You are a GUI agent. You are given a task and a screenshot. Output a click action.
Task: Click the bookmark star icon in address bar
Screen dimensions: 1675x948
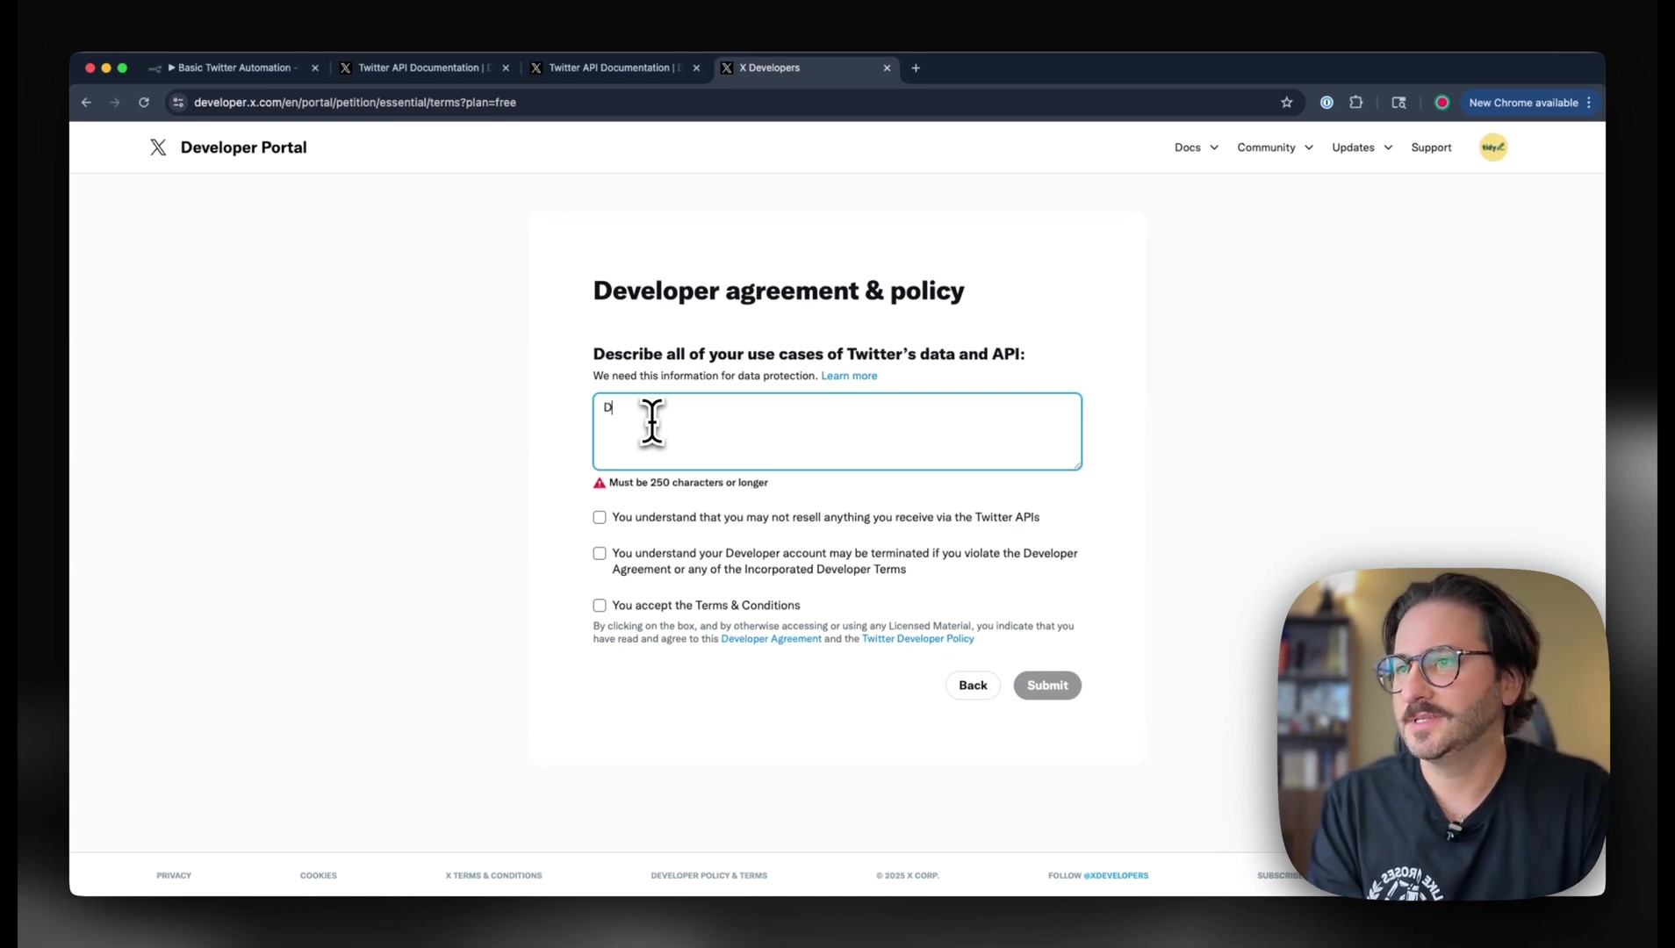(x=1286, y=103)
